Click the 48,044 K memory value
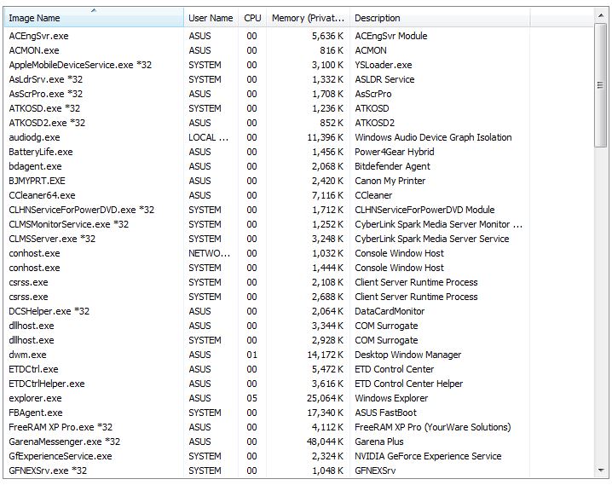This screenshot has height=485, width=612. click(325, 442)
